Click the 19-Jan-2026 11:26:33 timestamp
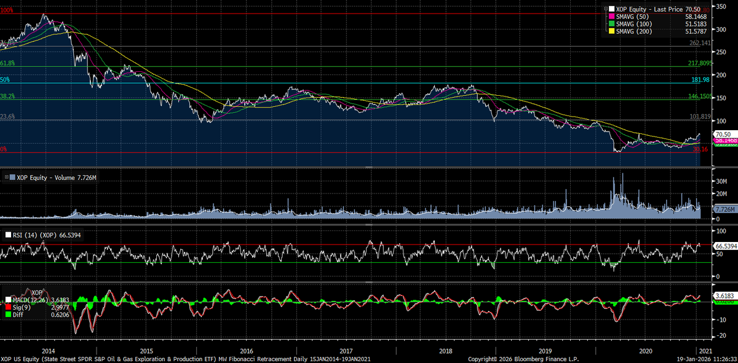 tap(705, 358)
